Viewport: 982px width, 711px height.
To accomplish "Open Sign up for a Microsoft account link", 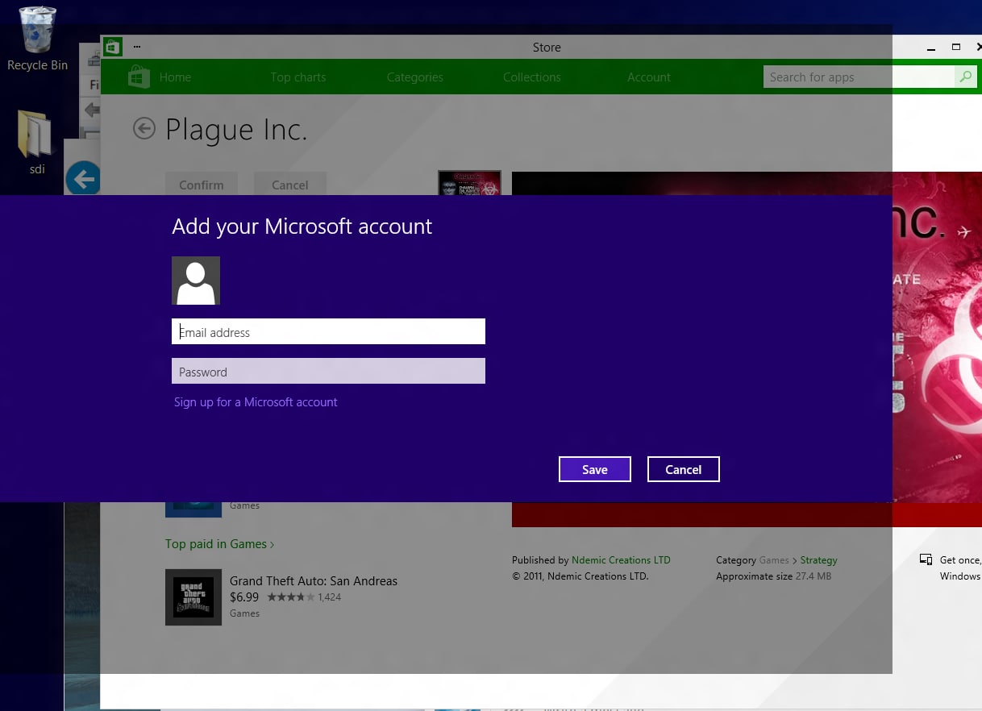I will point(256,402).
